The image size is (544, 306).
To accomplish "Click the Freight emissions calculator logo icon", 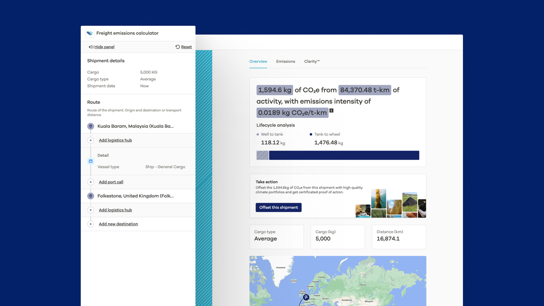I will [x=89, y=33].
